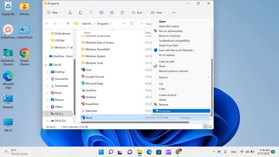Collapse the This PC tree node
This screenshot has height=157, width=279.
pos(46,65)
